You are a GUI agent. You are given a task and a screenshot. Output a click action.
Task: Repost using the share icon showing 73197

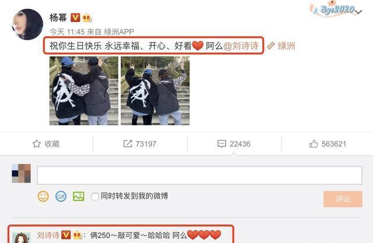click(x=128, y=143)
